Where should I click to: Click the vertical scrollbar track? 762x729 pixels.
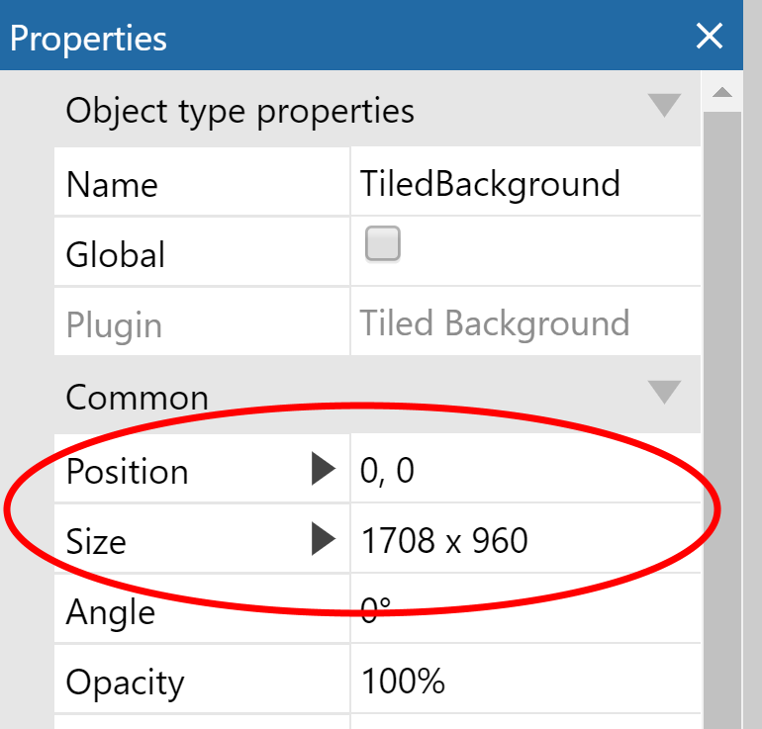coord(722,417)
